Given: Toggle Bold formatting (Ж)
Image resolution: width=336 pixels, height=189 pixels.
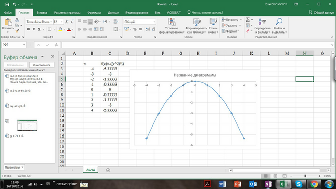Looking at the screenshot, I should pyautogui.click(x=28, y=29).
